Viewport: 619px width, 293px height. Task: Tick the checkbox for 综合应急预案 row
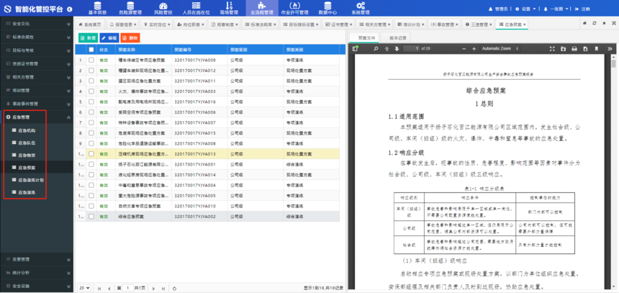click(x=91, y=216)
